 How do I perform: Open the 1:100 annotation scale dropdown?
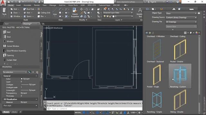pyautogui.click(x=134, y=112)
